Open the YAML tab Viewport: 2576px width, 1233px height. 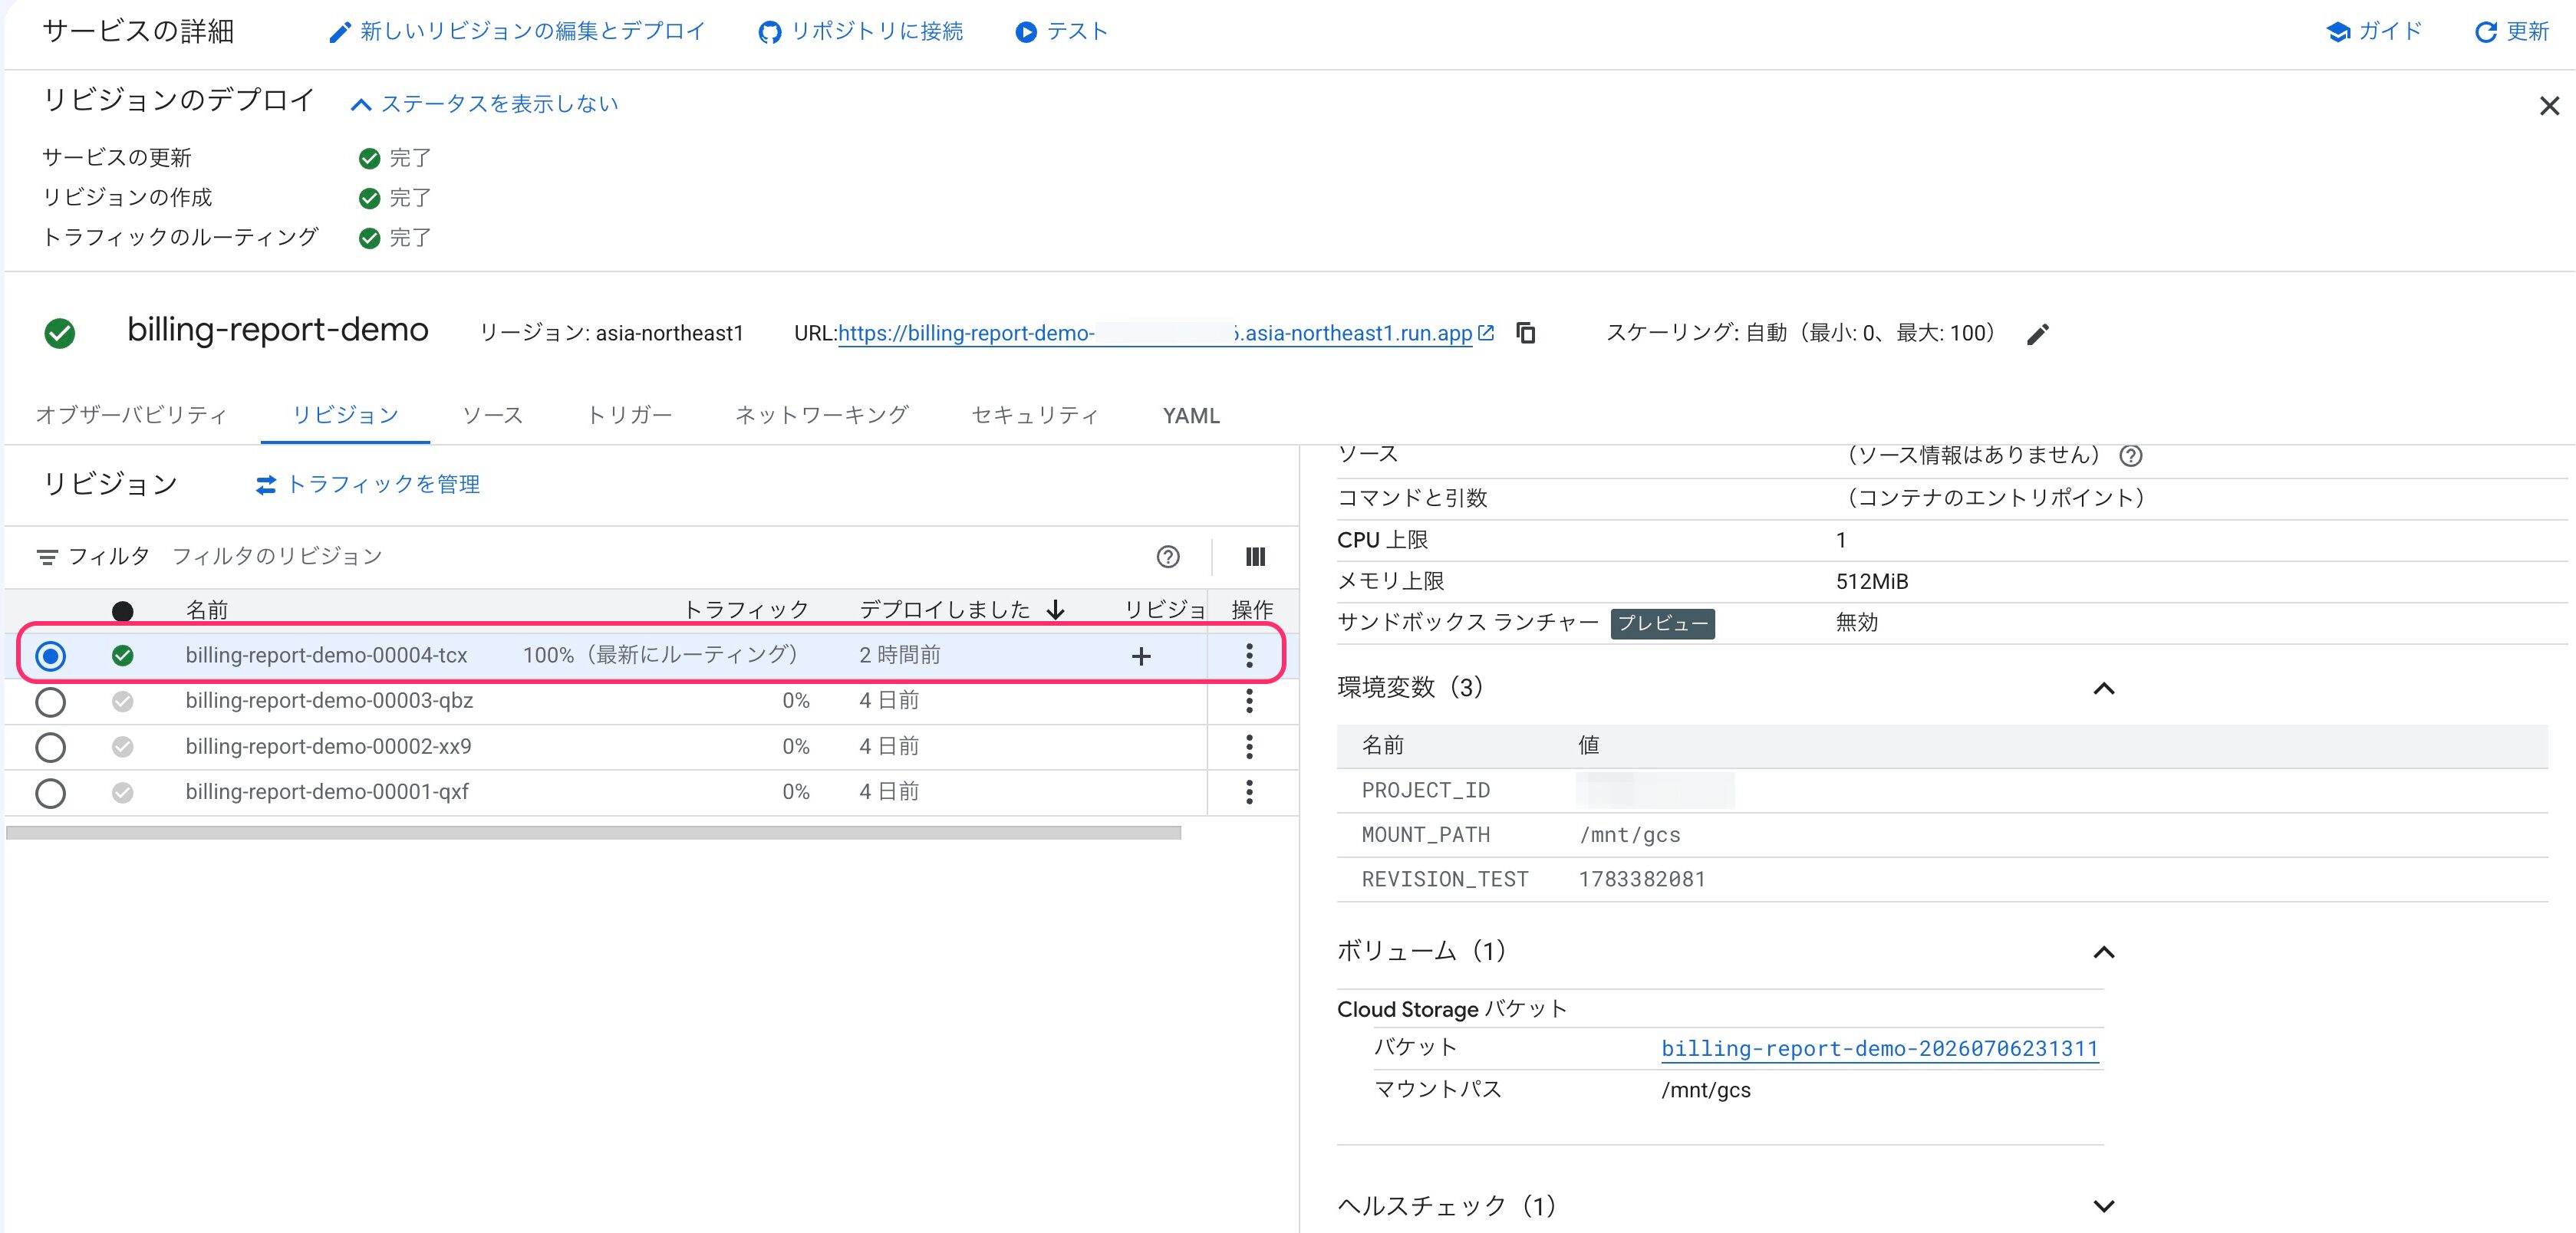pos(1191,416)
